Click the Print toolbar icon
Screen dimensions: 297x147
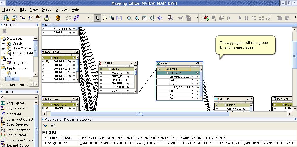pyautogui.click(x=47, y=18)
